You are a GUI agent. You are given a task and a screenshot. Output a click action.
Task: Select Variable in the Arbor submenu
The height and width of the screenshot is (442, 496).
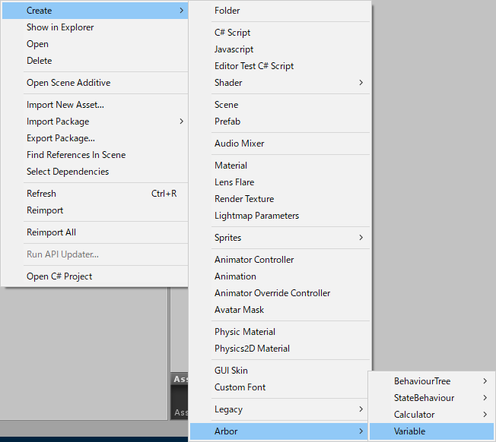pos(410,431)
